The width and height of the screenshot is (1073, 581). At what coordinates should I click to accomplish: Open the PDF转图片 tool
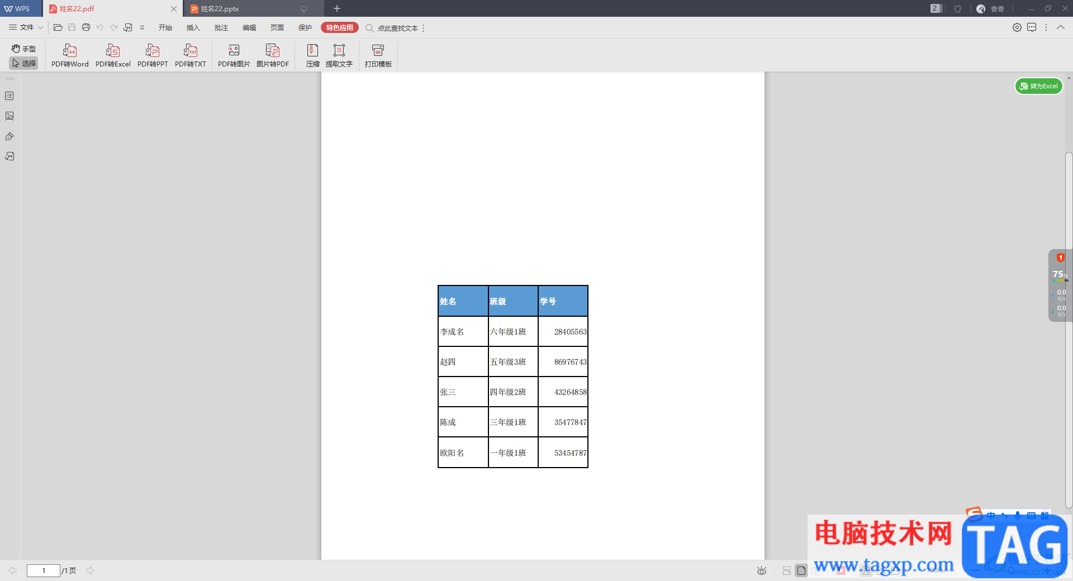[x=234, y=56]
